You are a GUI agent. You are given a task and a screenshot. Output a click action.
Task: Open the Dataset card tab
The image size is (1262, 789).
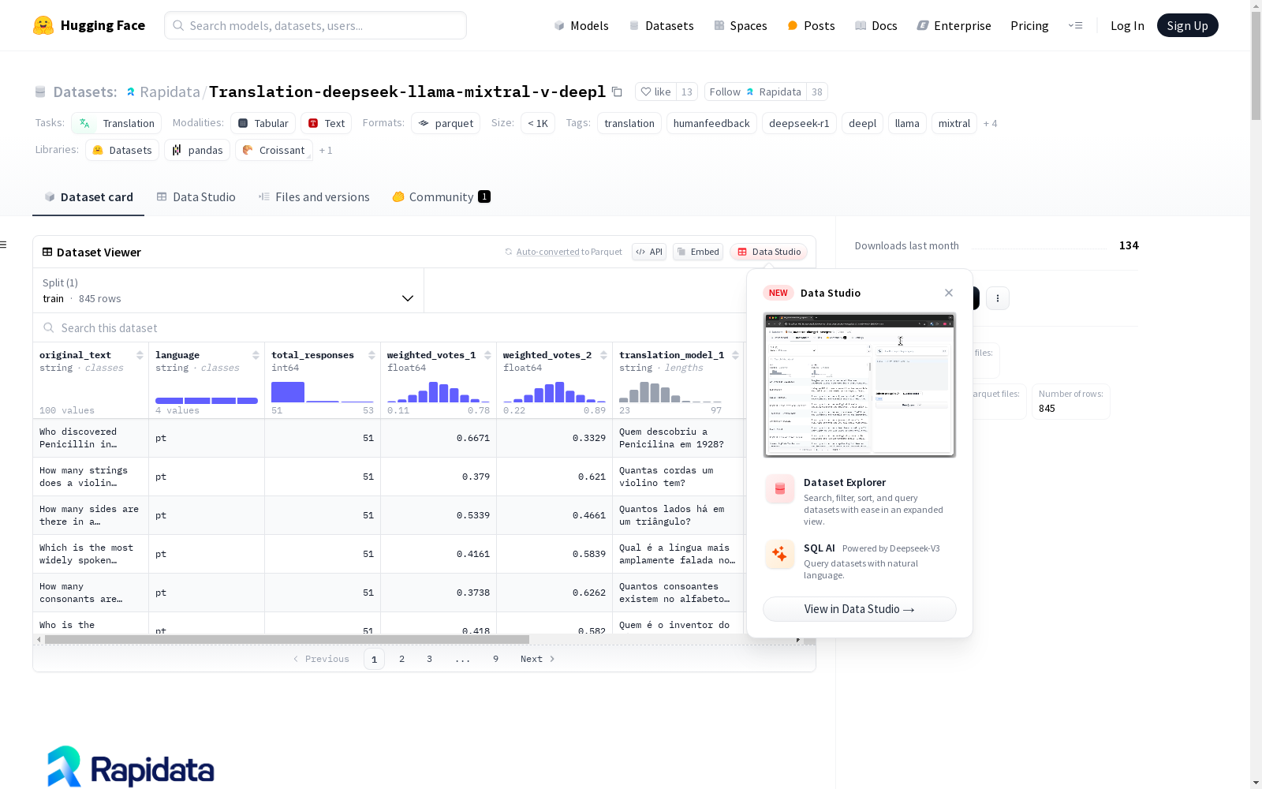[88, 197]
